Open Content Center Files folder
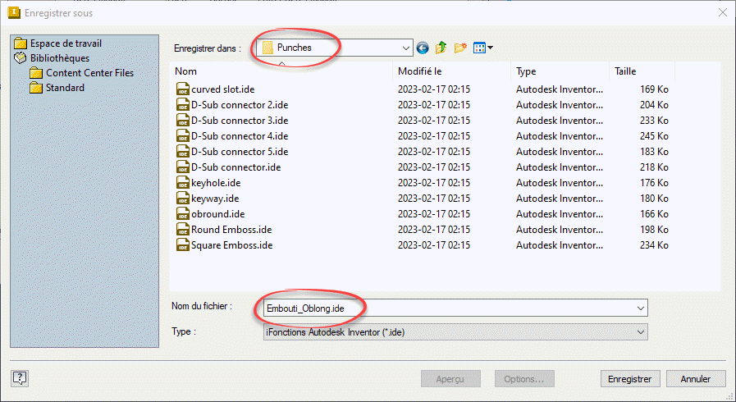 pyautogui.click(x=81, y=73)
